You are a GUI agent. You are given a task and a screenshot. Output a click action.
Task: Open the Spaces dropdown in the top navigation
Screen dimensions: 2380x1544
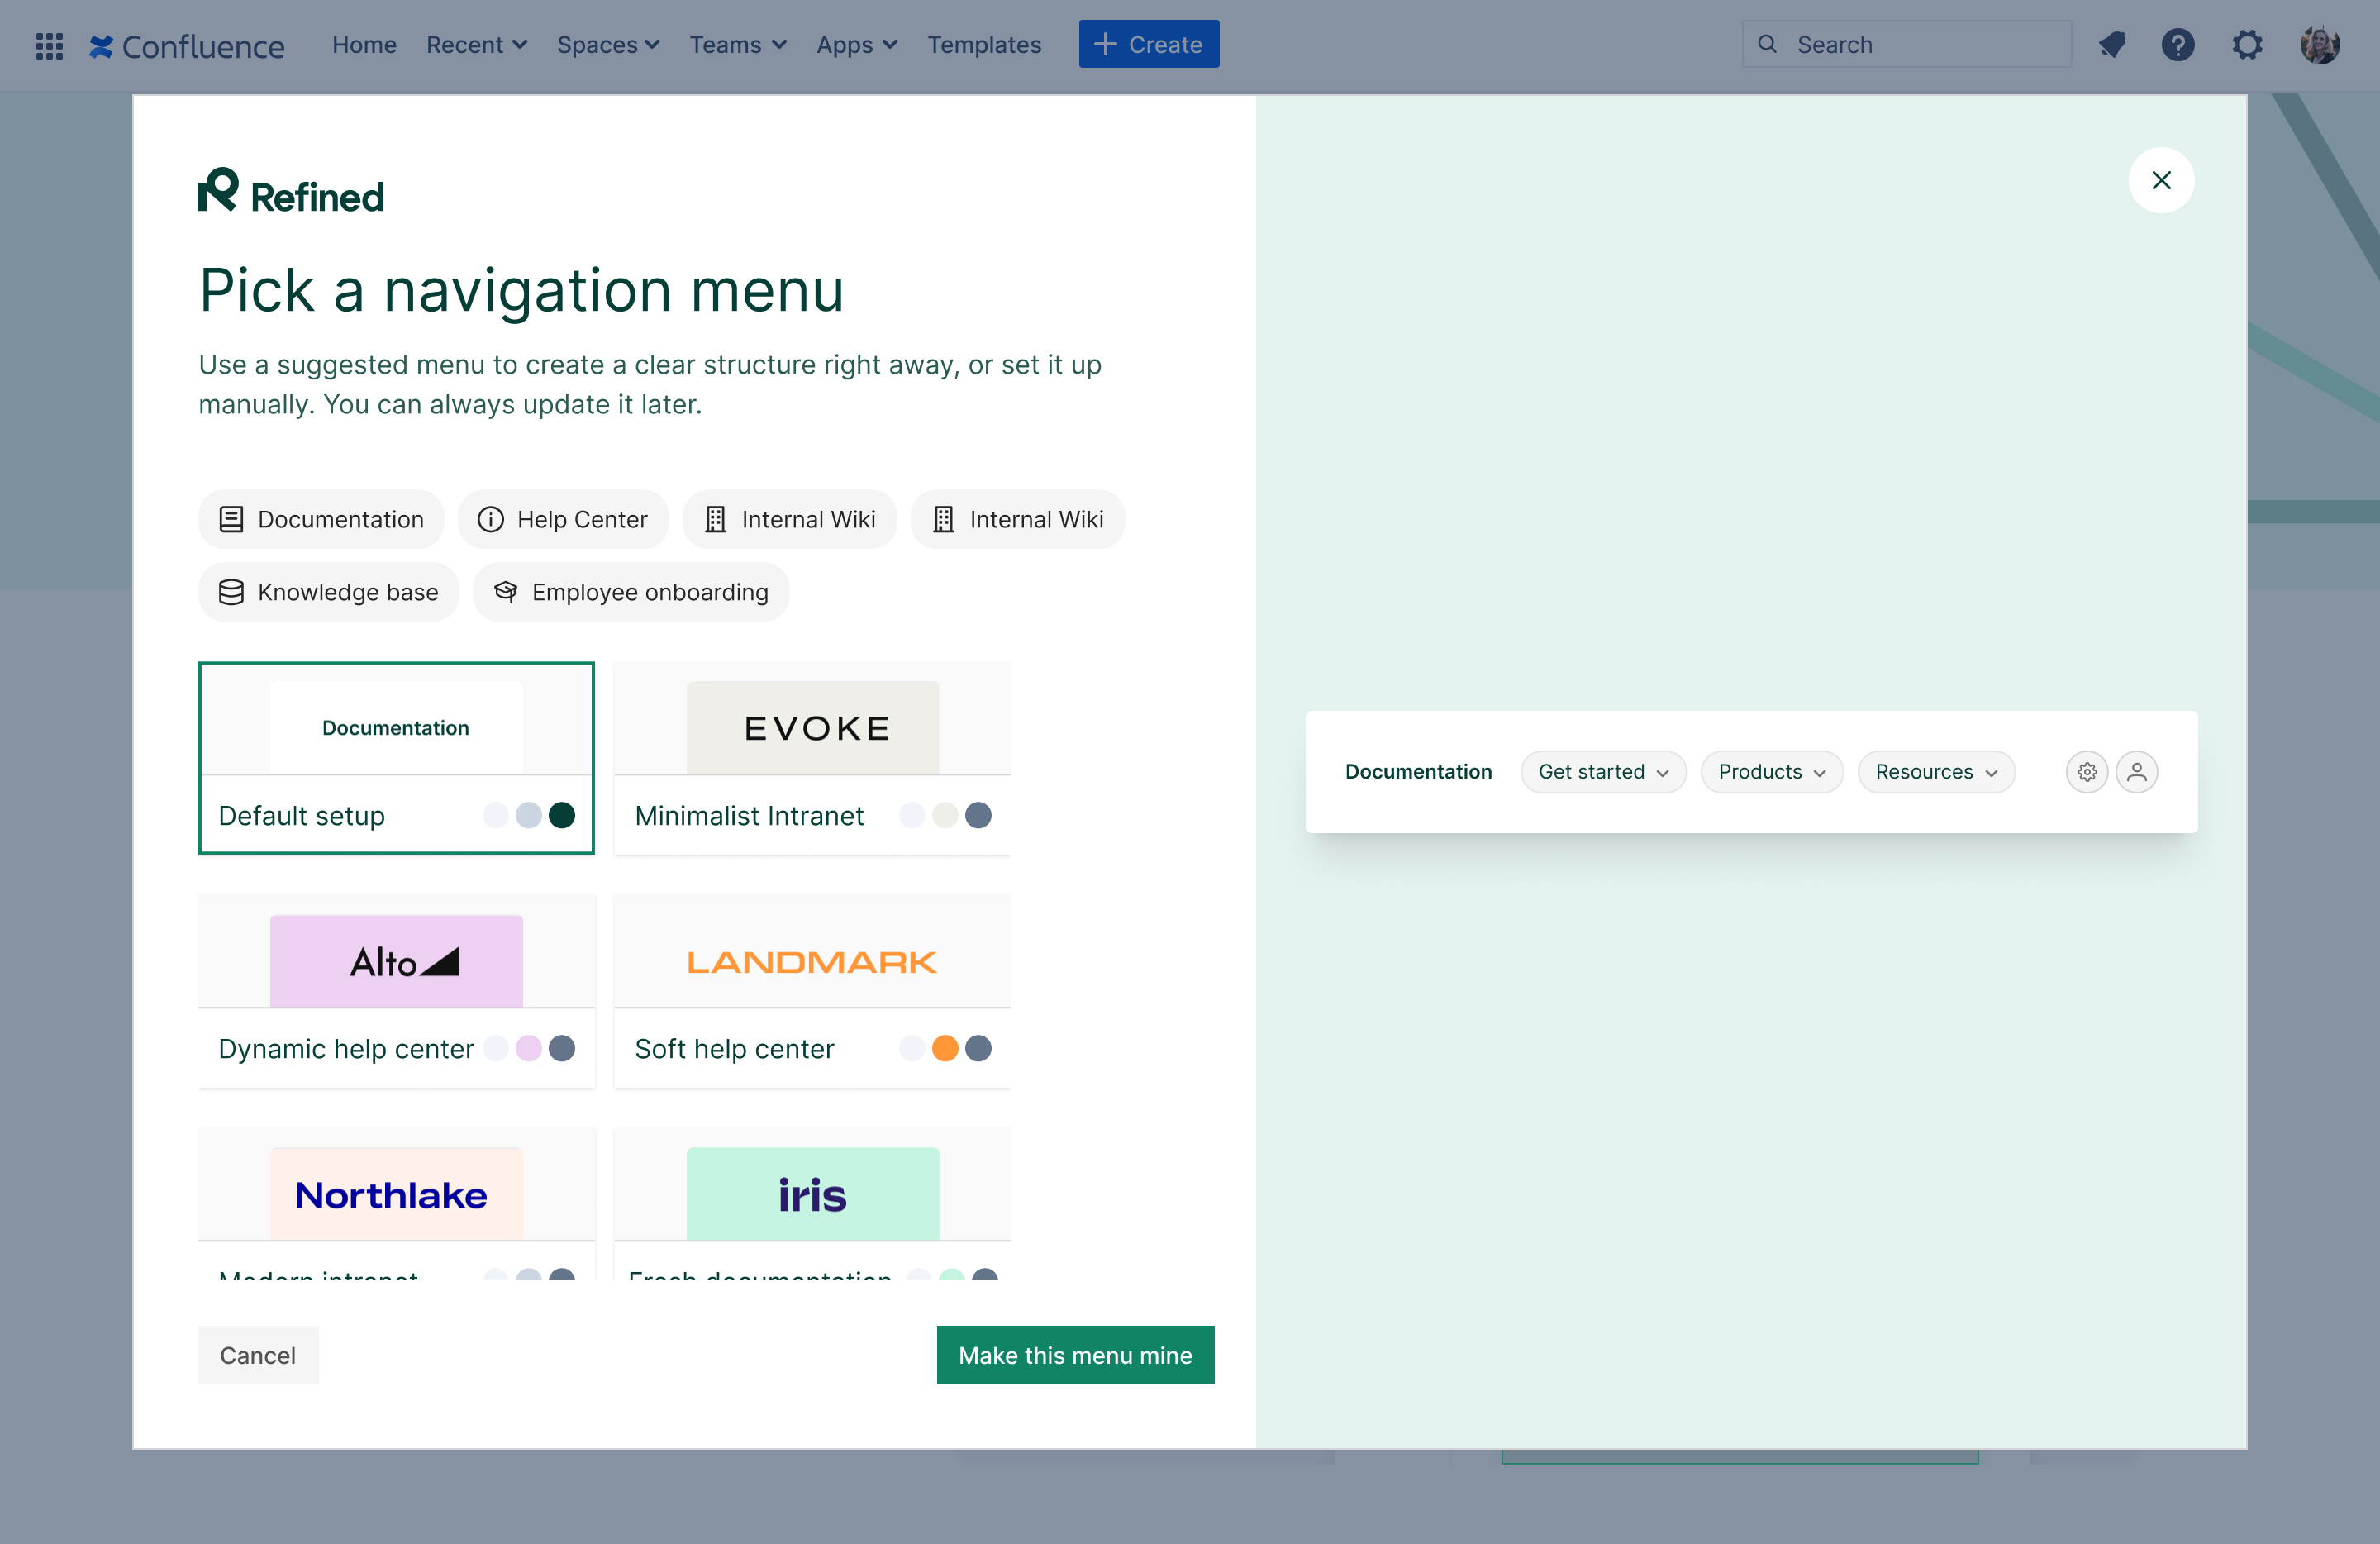(x=607, y=45)
